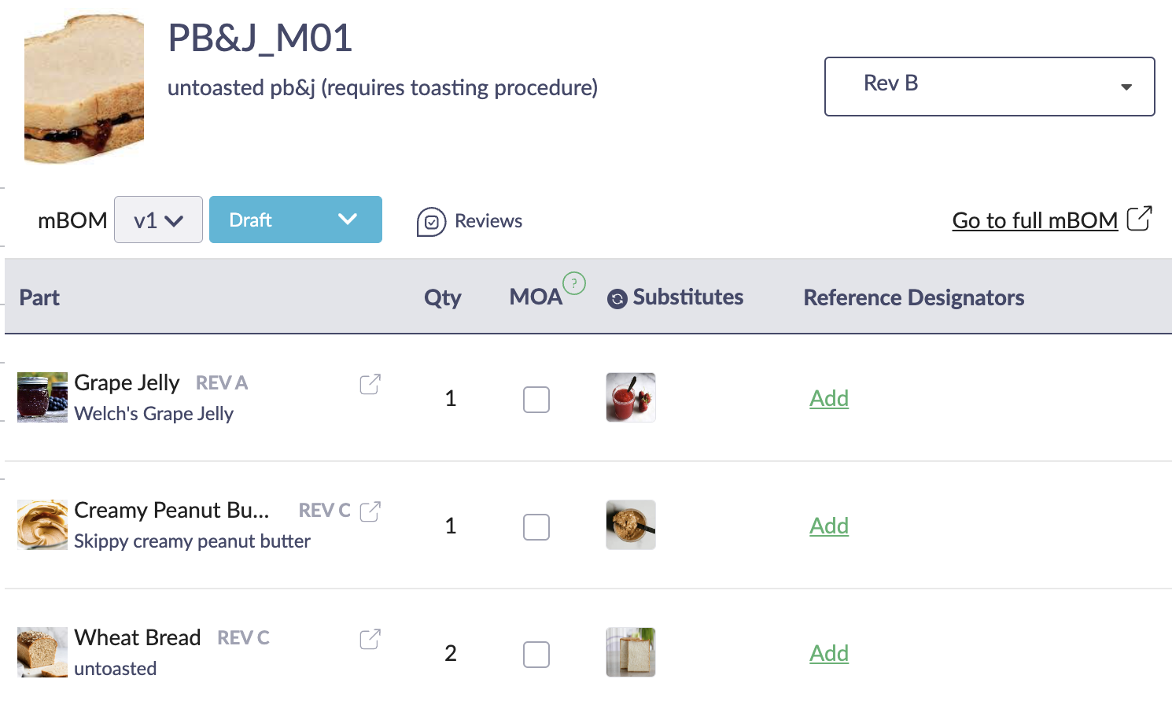Screen dimensions: 1172x705
Task: Click the Reviews speech bubble icon
Action: pos(431,222)
